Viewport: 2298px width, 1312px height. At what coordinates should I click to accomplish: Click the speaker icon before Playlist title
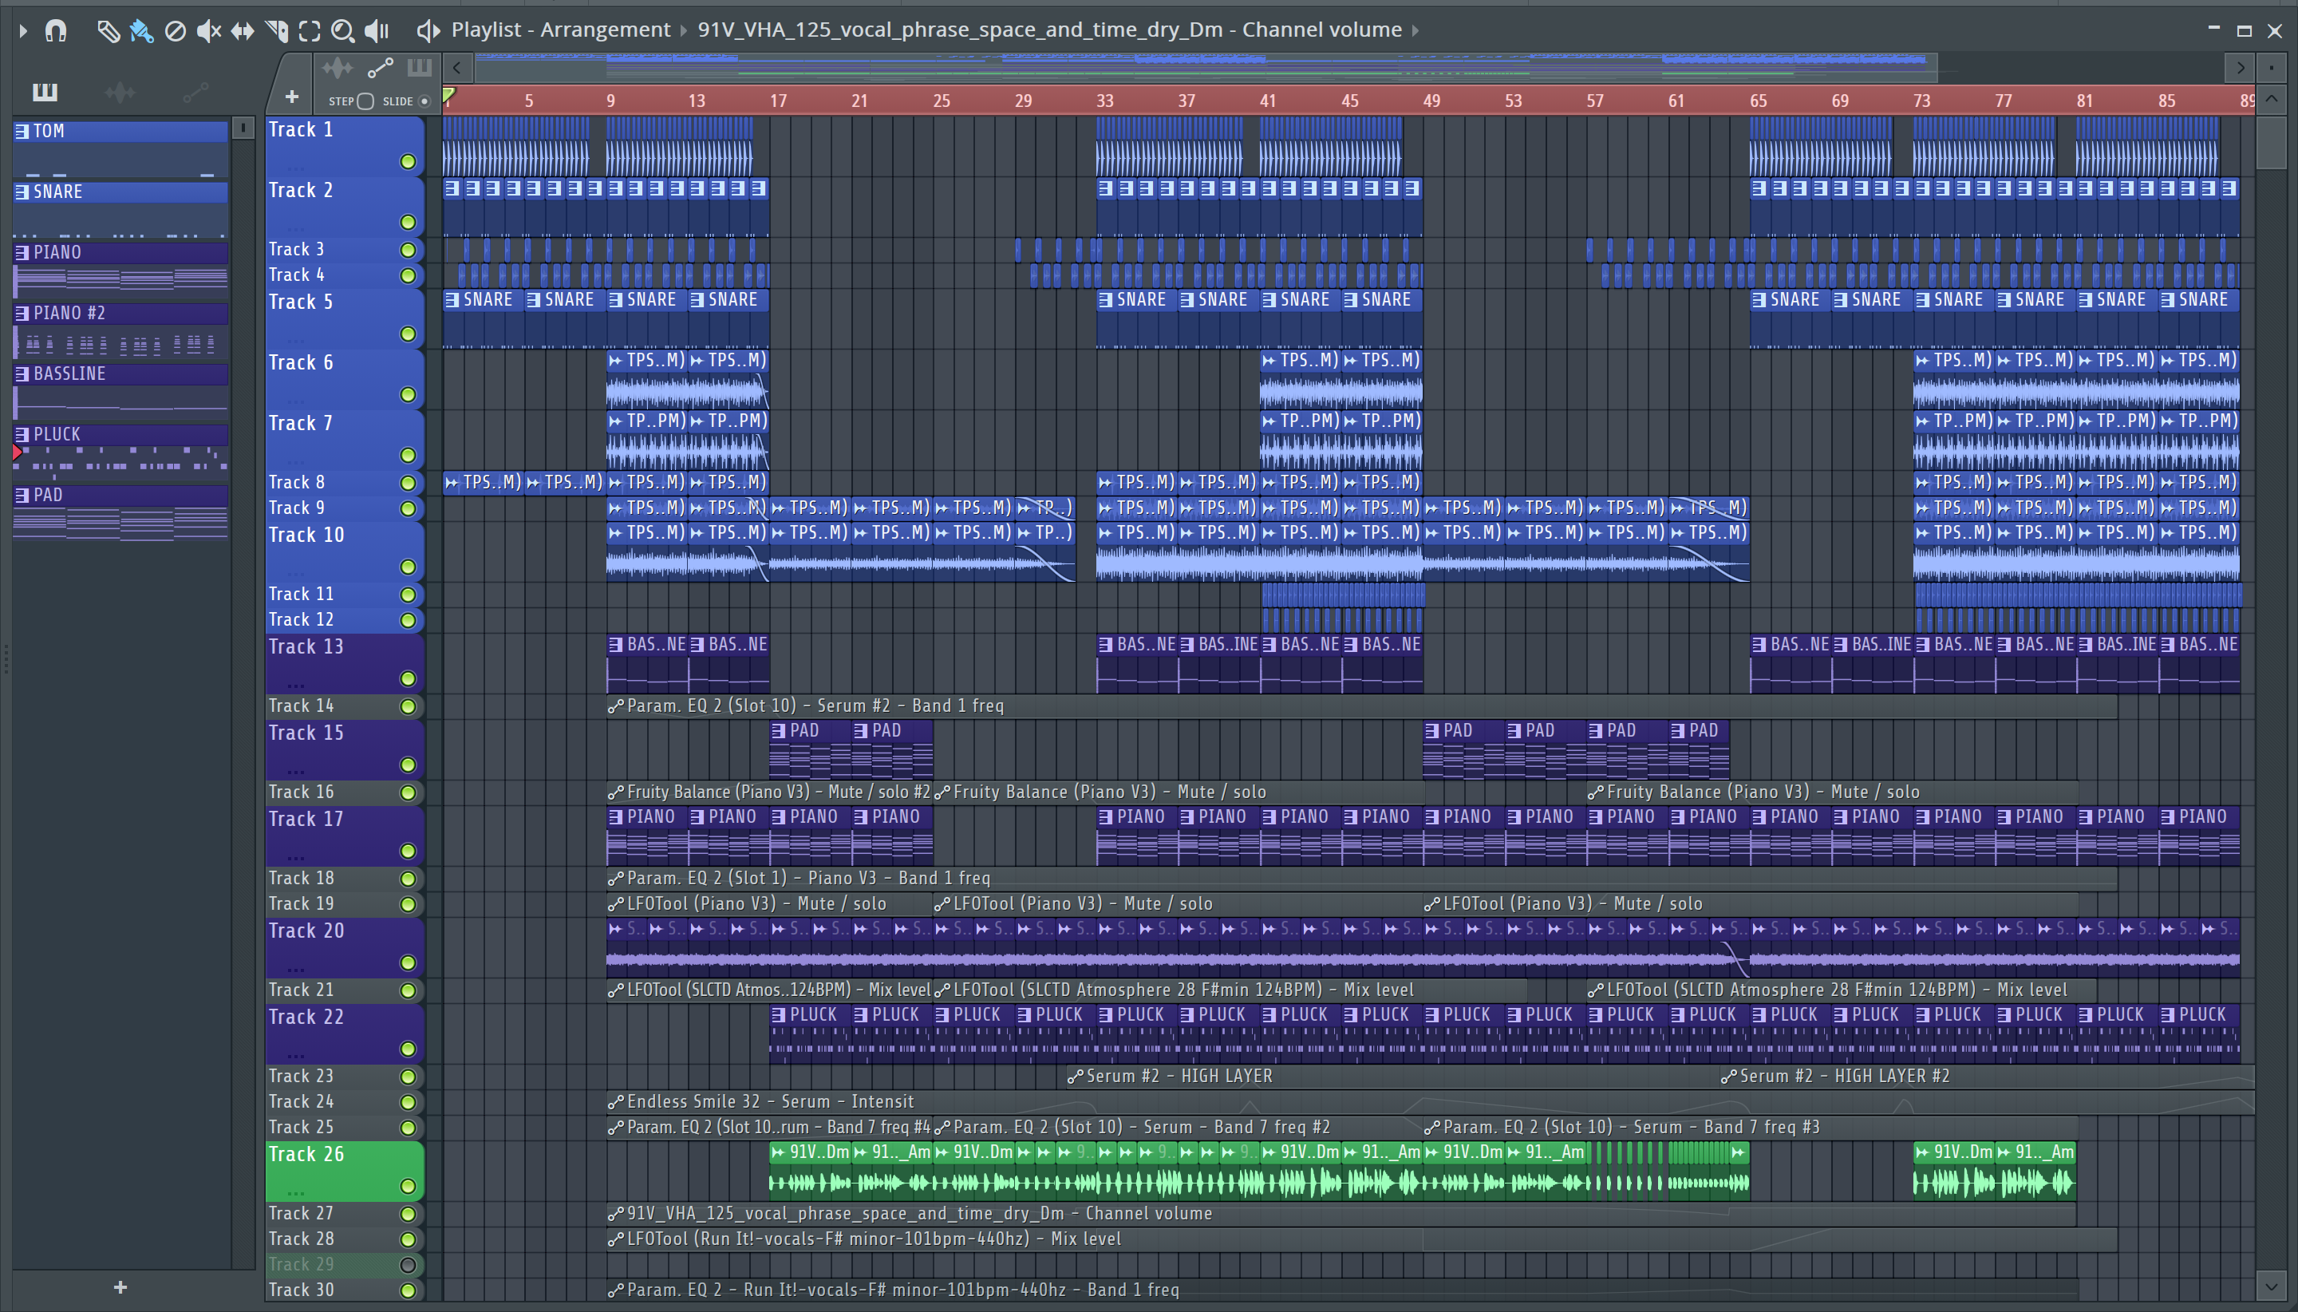(428, 30)
